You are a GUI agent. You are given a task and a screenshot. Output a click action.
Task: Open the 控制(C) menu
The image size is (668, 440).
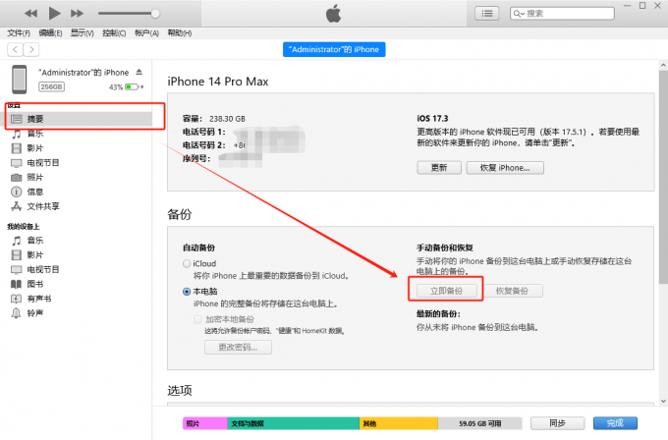click(x=114, y=33)
